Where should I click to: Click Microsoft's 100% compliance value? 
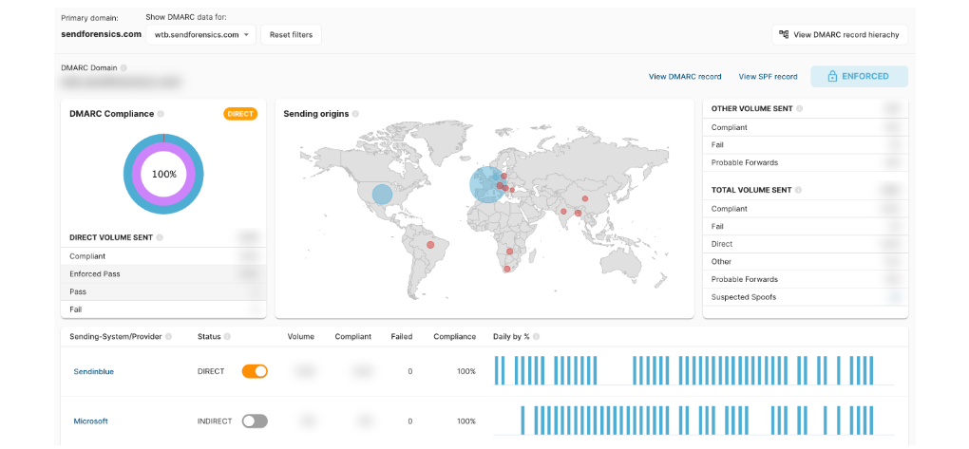(x=466, y=421)
